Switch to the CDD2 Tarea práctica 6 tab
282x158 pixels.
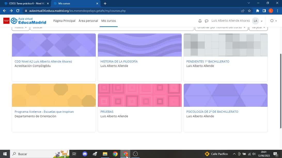click(26, 4)
